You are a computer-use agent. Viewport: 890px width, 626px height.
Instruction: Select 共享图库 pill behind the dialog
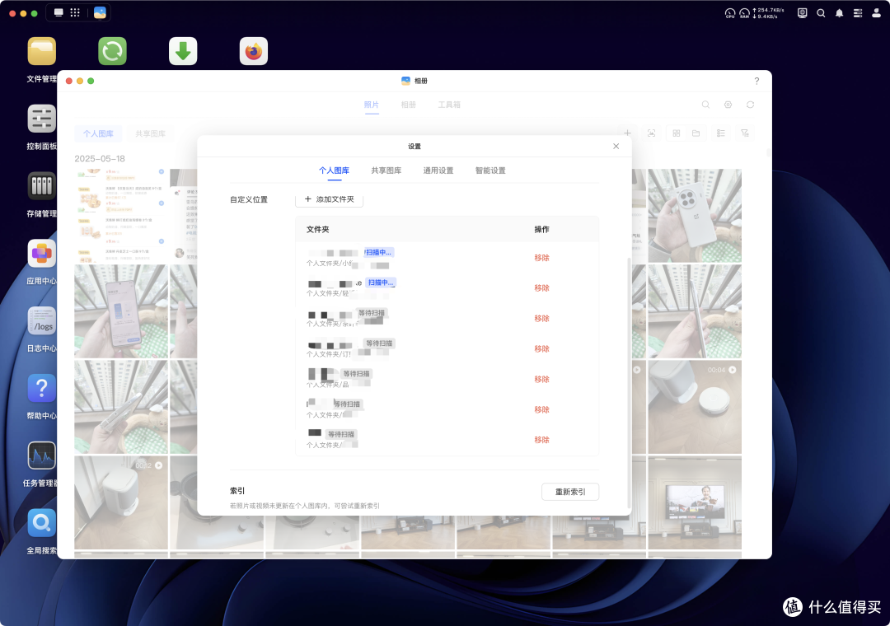(151, 133)
